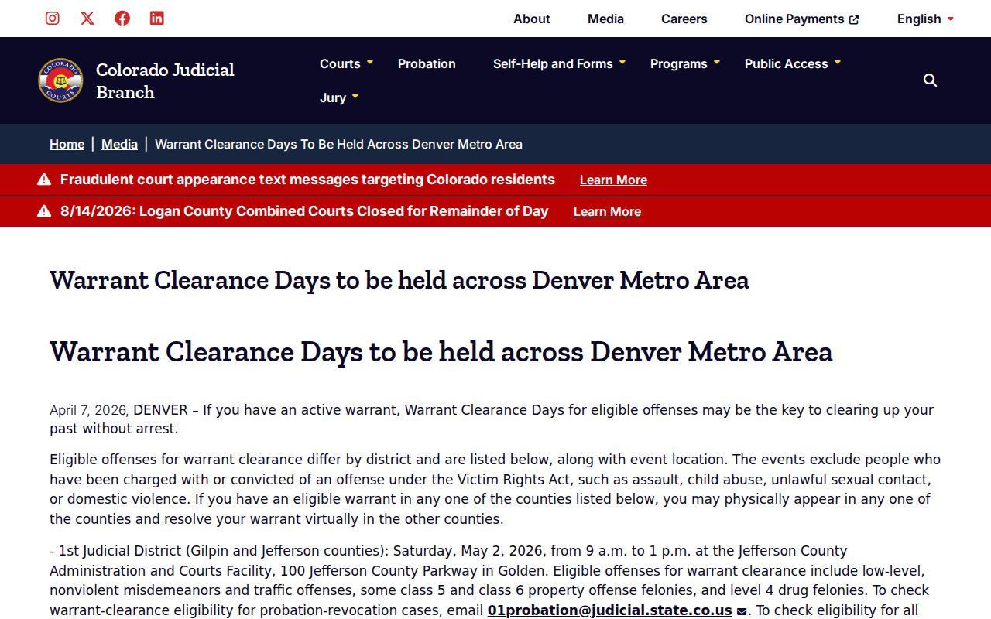Click the envelope icon after the probation email
991x619 pixels.
[x=742, y=611]
